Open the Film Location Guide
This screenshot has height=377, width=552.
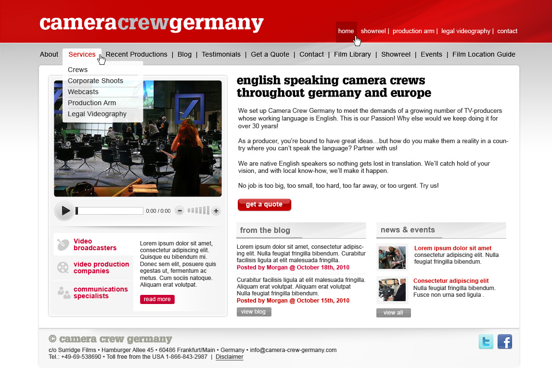pyautogui.click(x=484, y=54)
